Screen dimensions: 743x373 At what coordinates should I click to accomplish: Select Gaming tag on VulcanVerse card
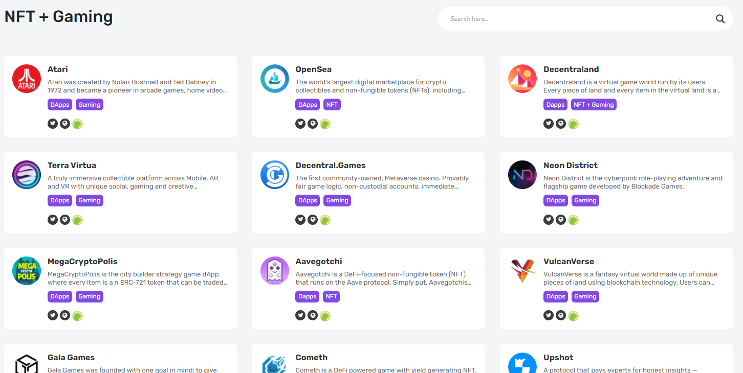point(585,297)
